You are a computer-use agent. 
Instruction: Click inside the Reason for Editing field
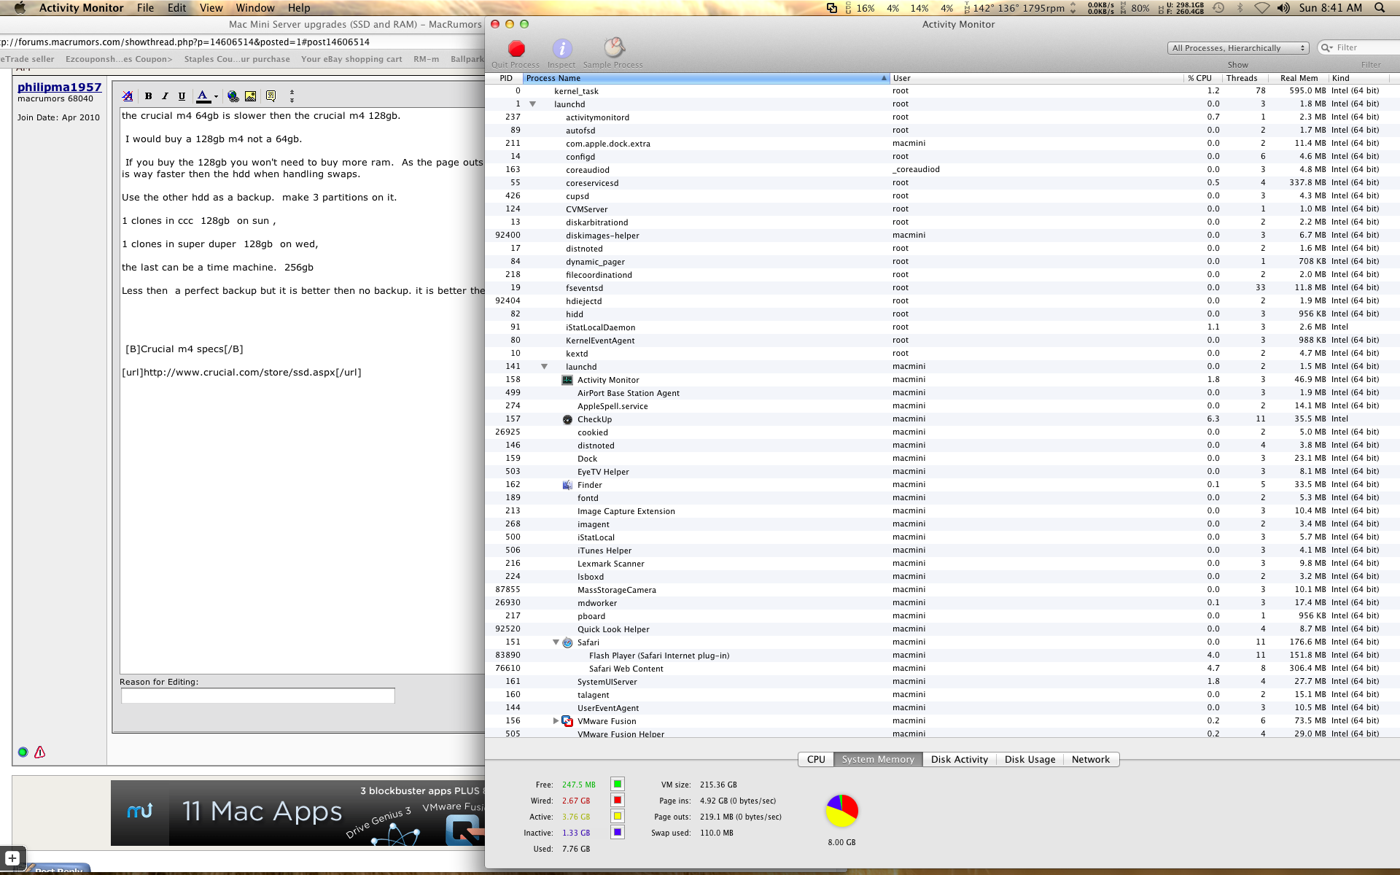click(257, 696)
